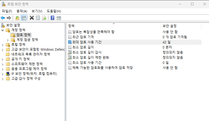Expand the IP 보안 정책 node
The height and width of the screenshot is (121, 209).
pyautogui.click(x=2, y=74)
